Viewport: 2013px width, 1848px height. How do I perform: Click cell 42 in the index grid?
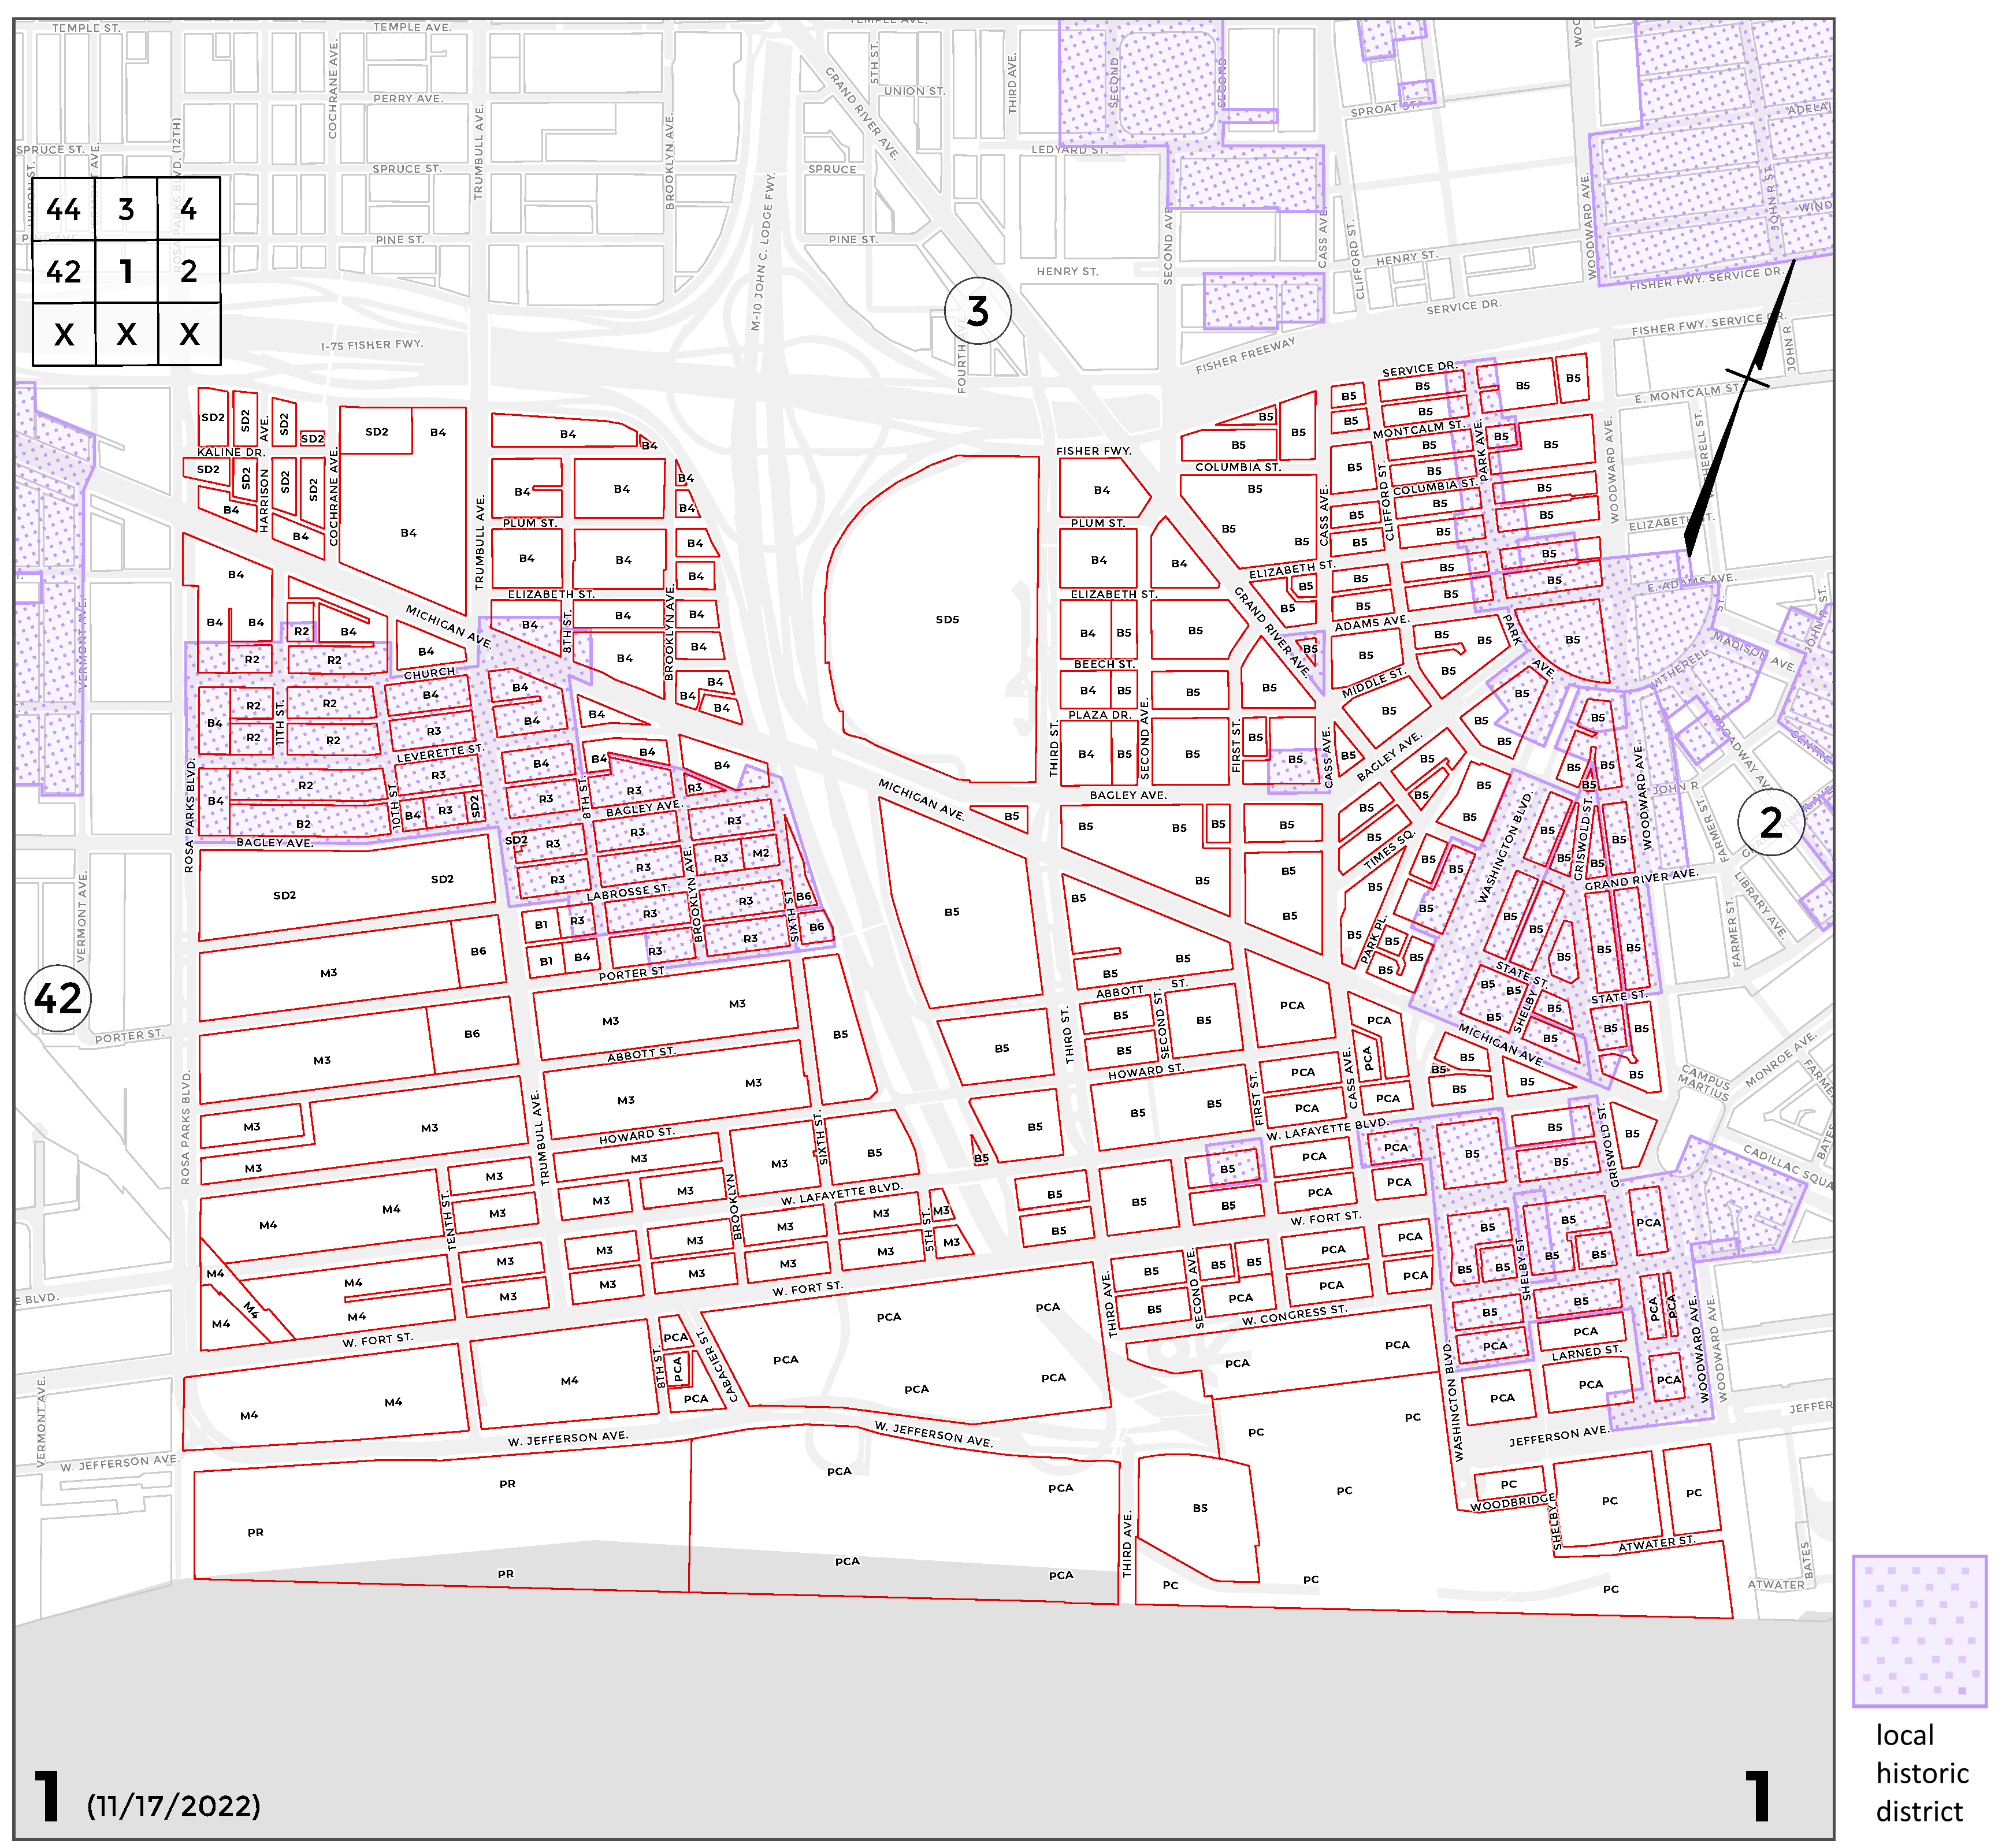[x=63, y=271]
